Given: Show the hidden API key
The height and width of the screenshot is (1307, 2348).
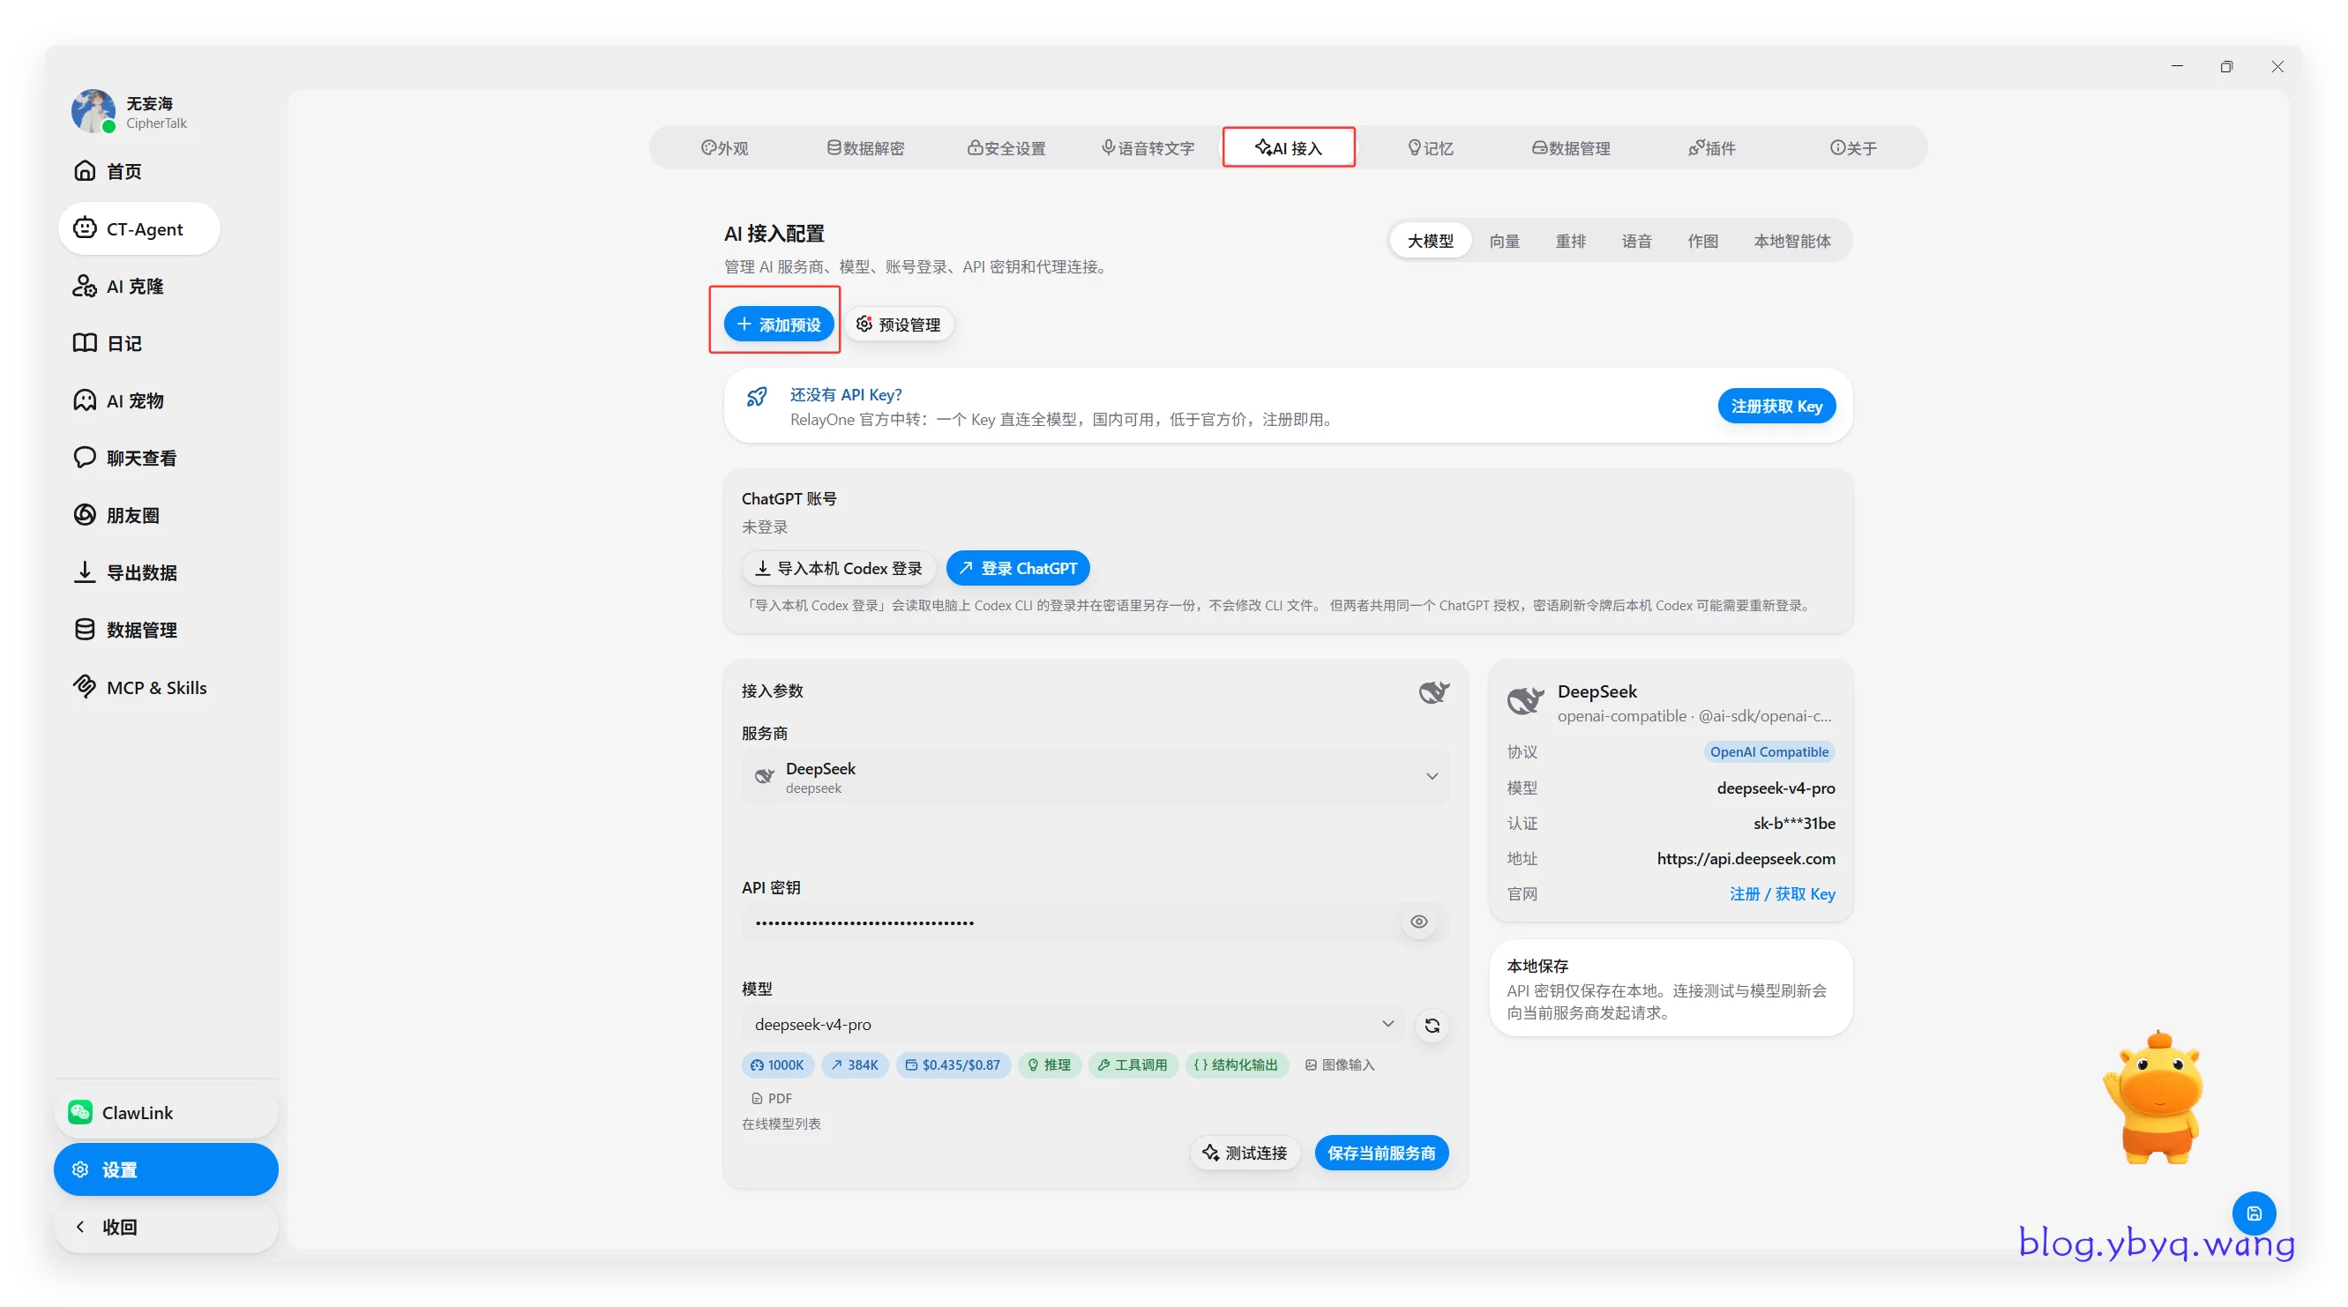Looking at the screenshot, I should pyautogui.click(x=1419, y=922).
